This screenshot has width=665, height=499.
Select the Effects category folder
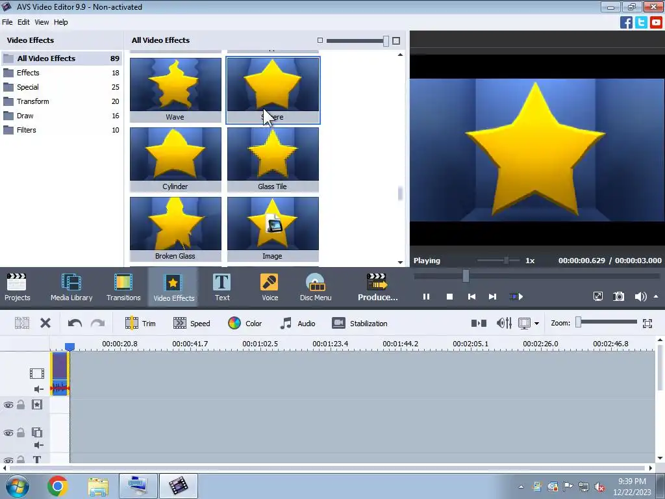[62, 73]
